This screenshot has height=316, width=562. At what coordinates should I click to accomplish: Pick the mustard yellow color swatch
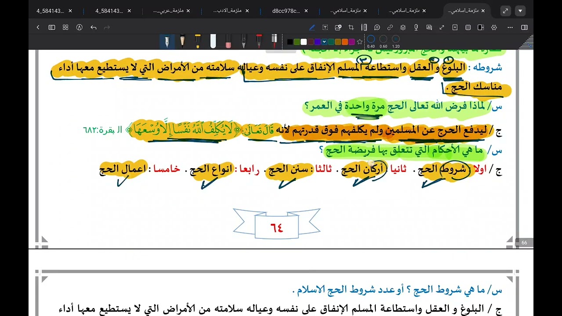click(338, 42)
